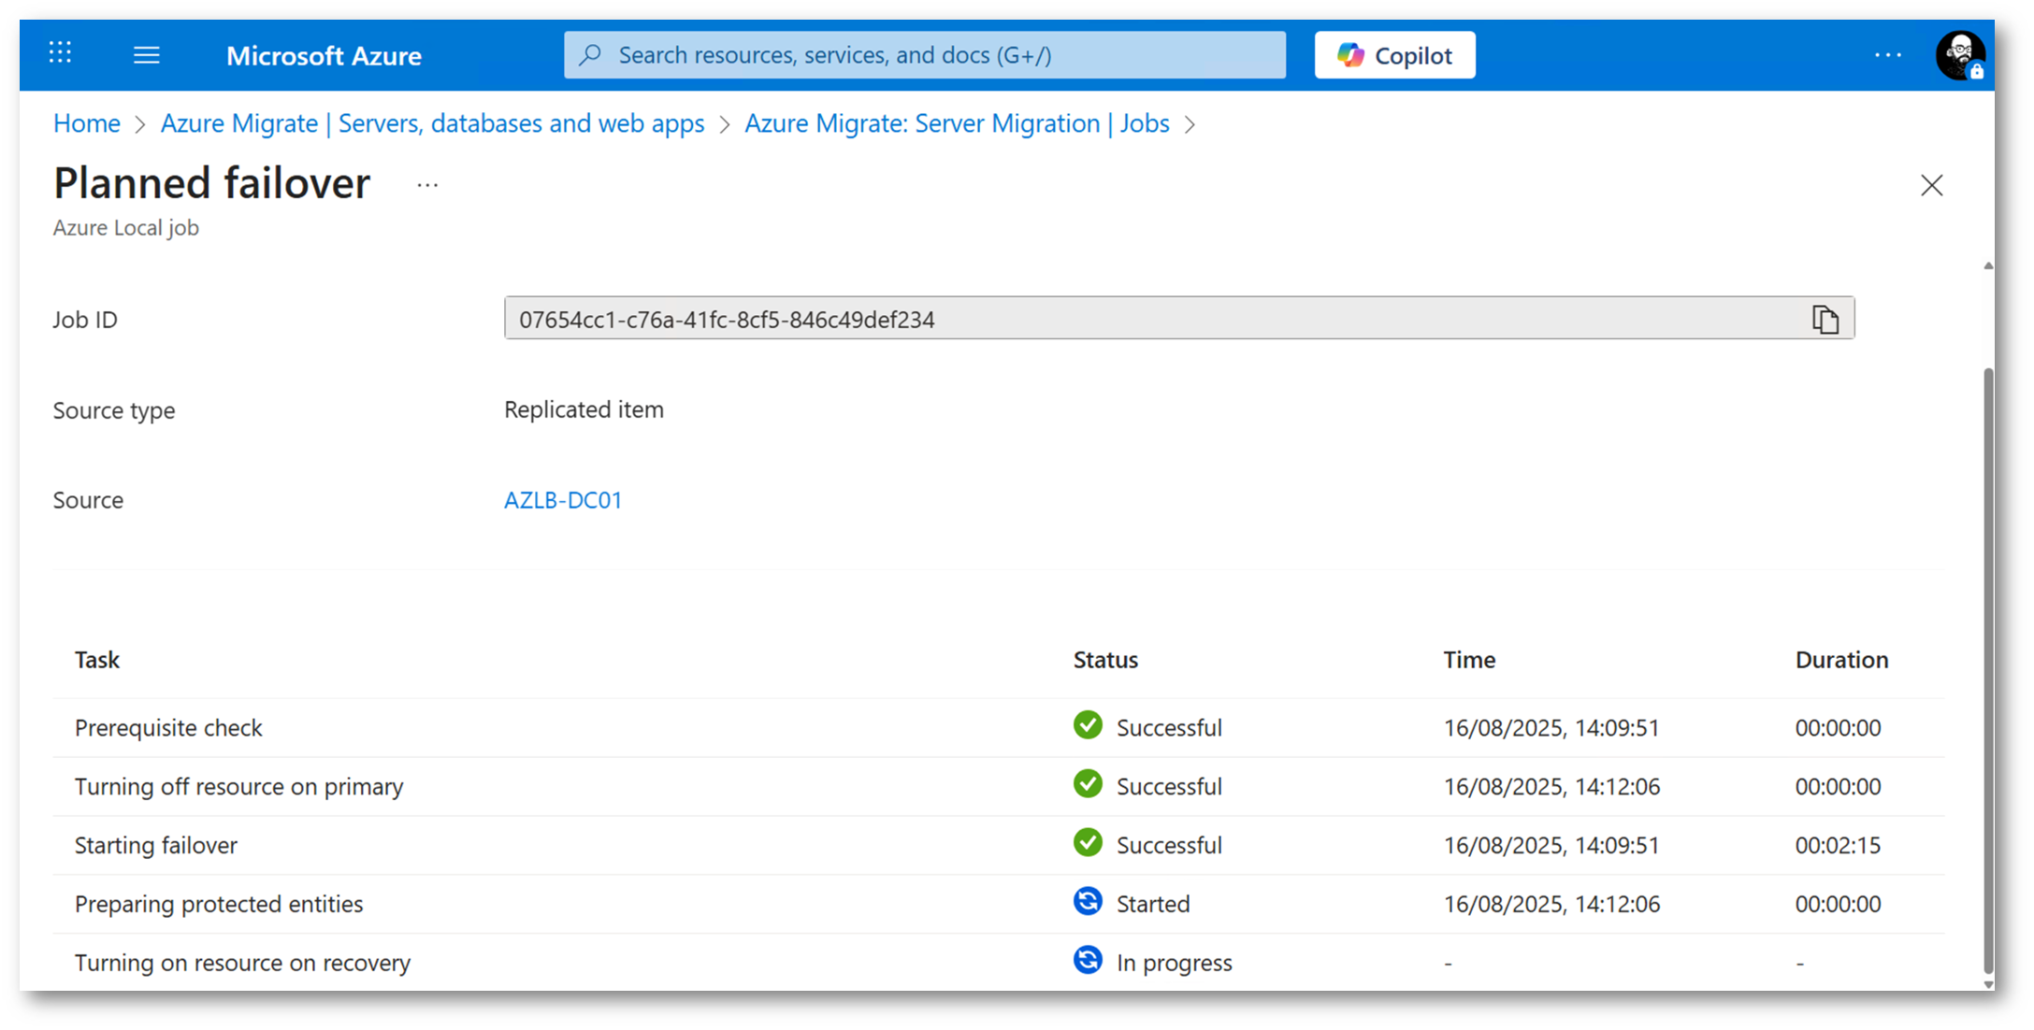Click the Duration column header

point(1840,660)
